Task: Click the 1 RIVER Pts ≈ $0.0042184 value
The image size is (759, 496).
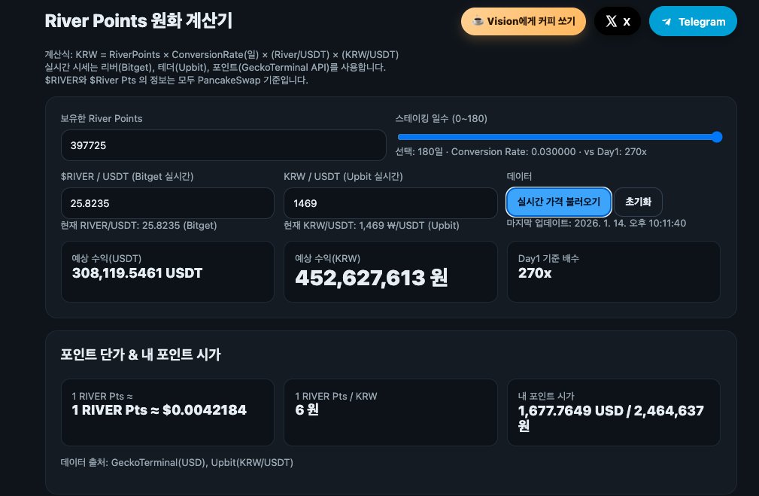Action: [x=159, y=410]
